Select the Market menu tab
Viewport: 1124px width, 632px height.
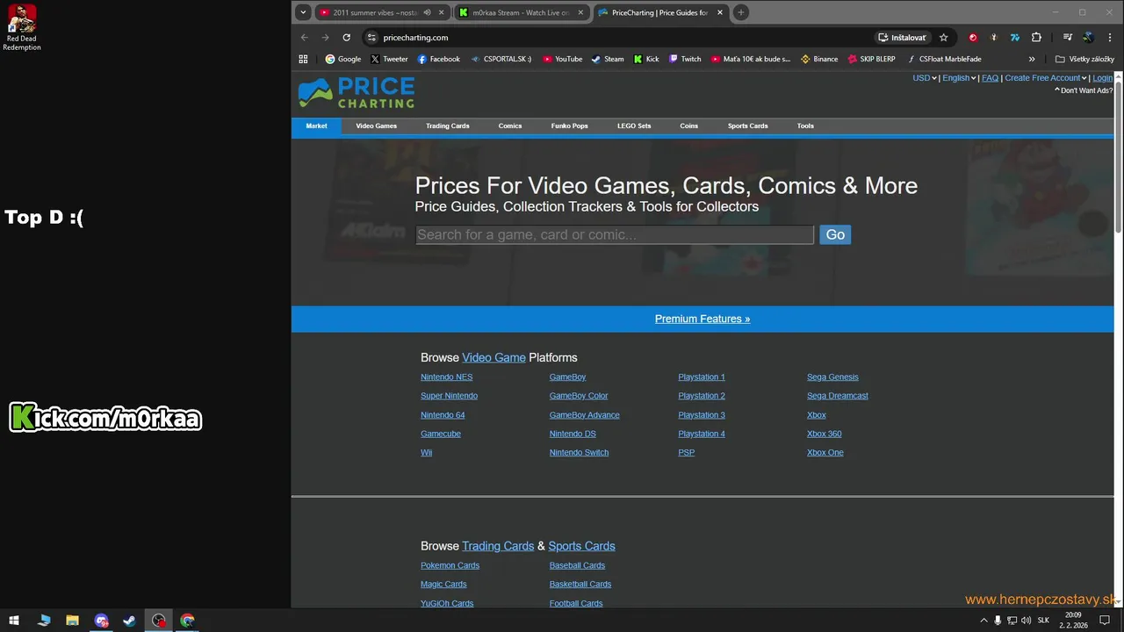(316, 126)
